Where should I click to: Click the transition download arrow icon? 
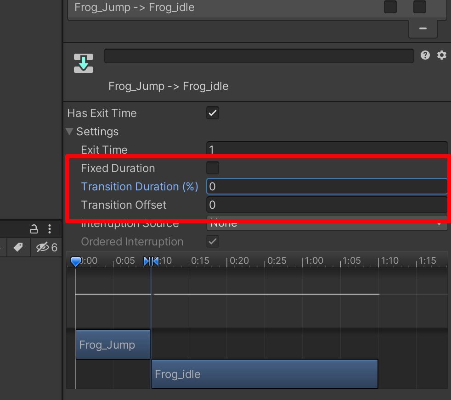coord(84,63)
